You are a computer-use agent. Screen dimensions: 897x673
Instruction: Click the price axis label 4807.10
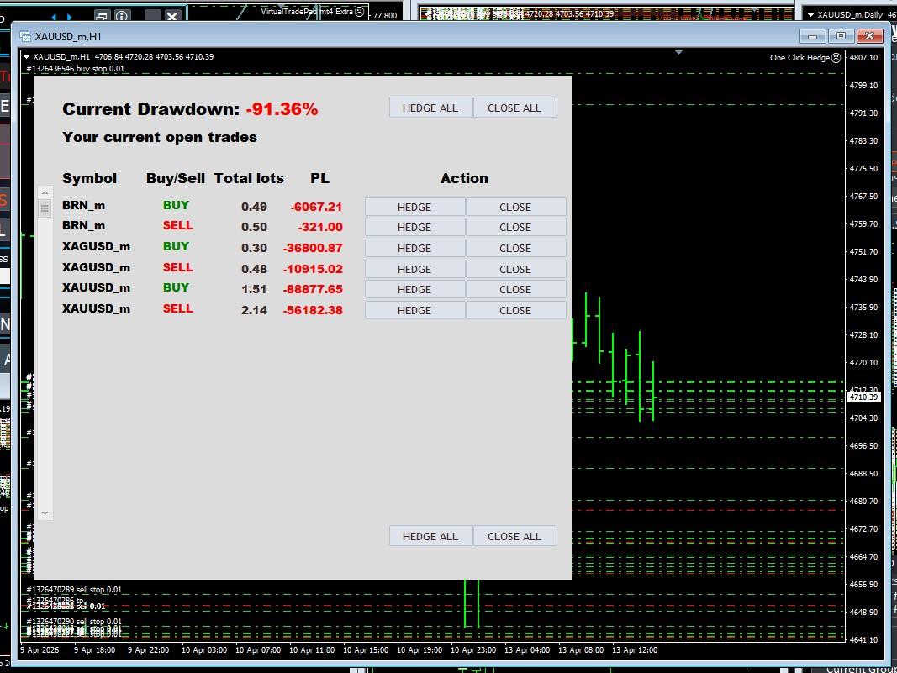pos(863,58)
